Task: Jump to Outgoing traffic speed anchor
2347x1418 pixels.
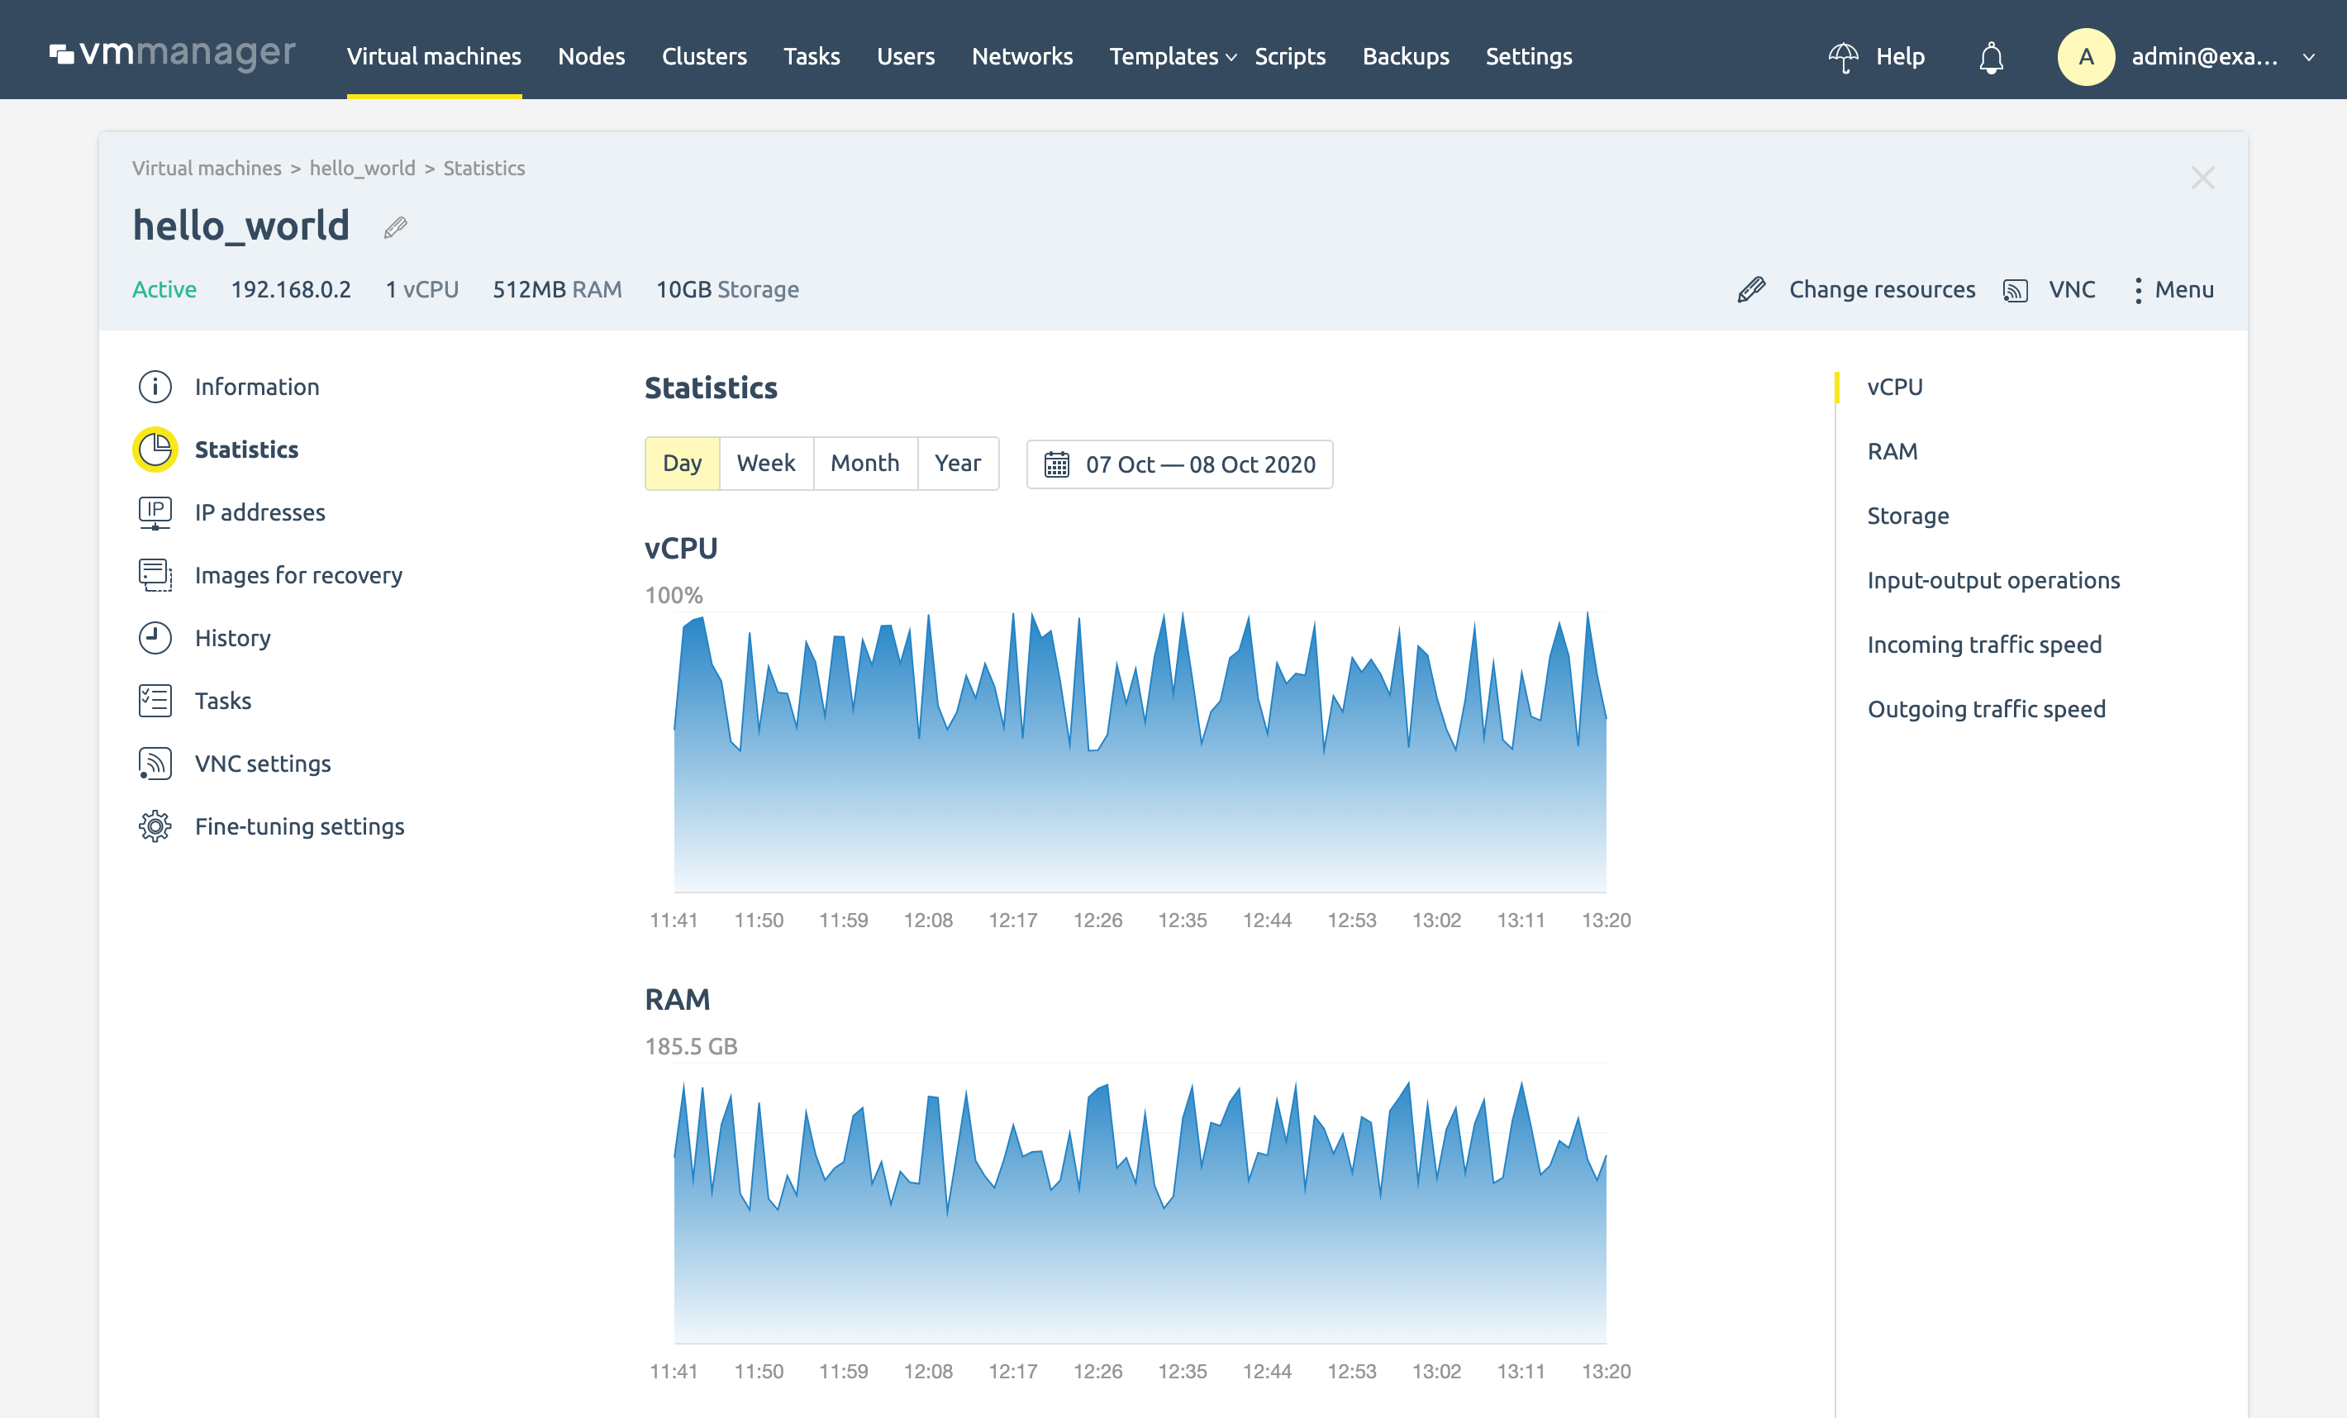Action: point(1986,710)
